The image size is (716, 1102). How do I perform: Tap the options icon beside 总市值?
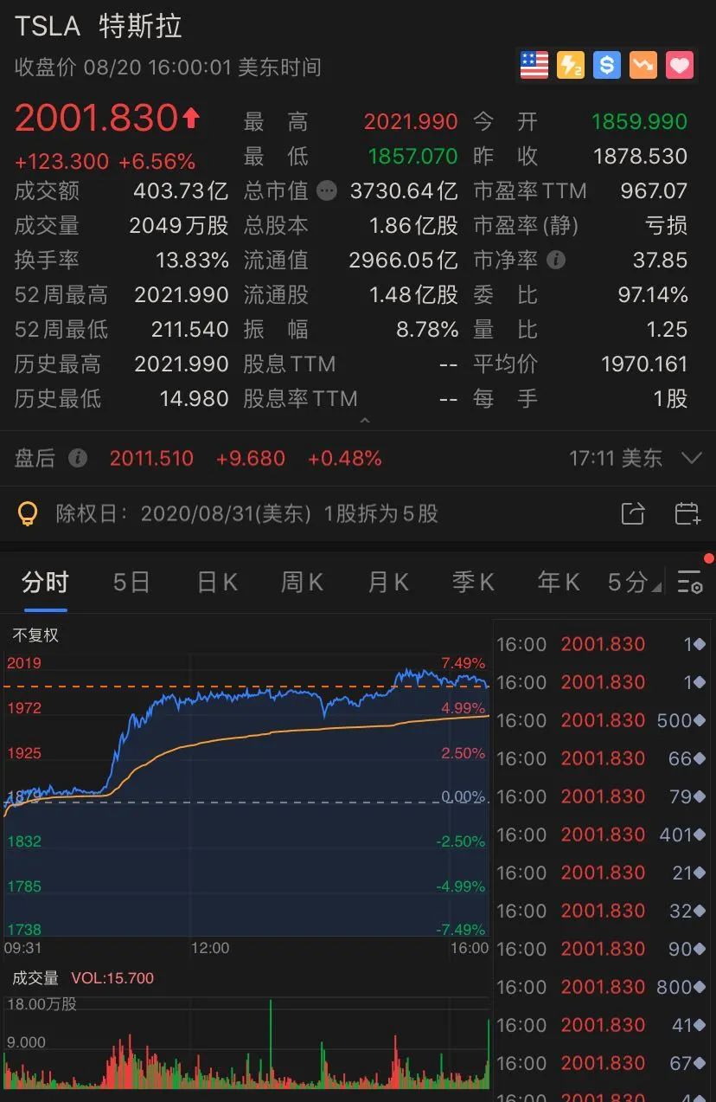pos(327,190)
